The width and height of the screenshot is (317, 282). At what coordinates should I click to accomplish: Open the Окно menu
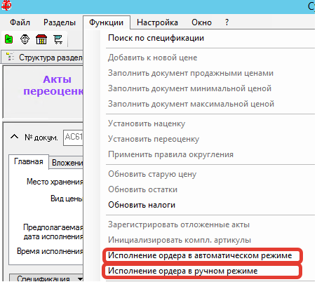201,22
